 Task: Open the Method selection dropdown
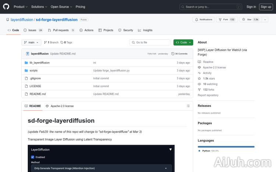pyautogui.click(x=101, y=168)
